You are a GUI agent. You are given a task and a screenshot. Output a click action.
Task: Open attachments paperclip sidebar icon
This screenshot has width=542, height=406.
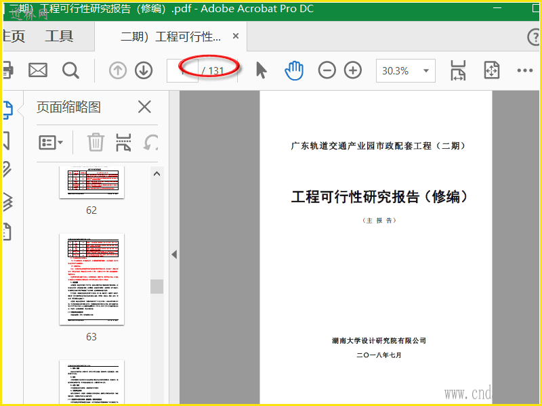pos(7,169)
